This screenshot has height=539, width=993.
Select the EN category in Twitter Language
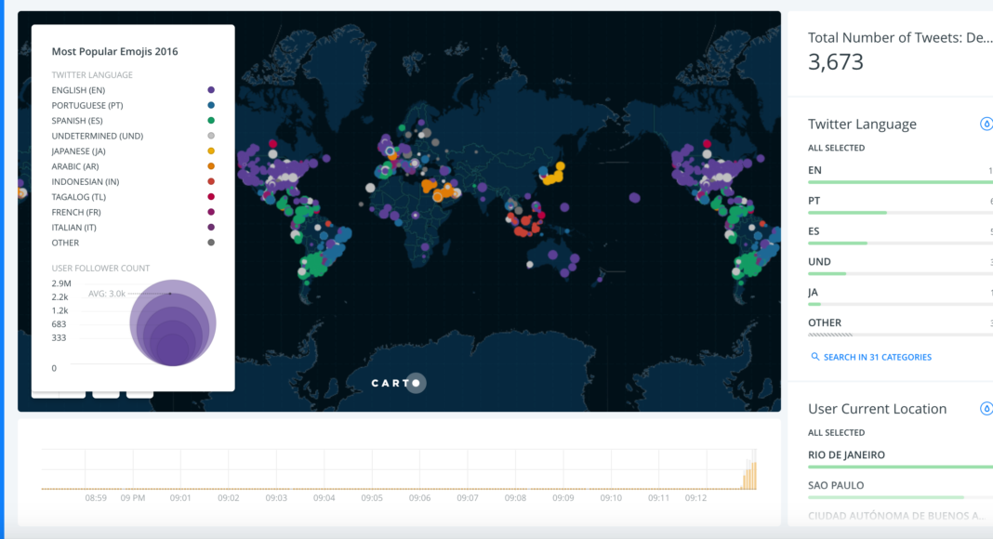(815, 170)
